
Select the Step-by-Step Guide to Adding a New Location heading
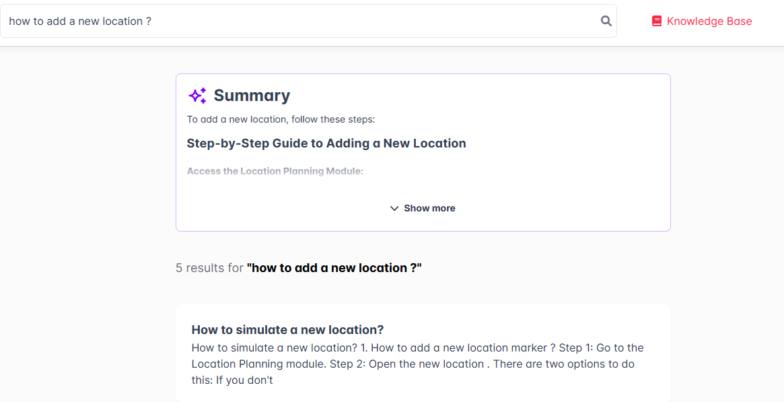(x=326, y=143)
